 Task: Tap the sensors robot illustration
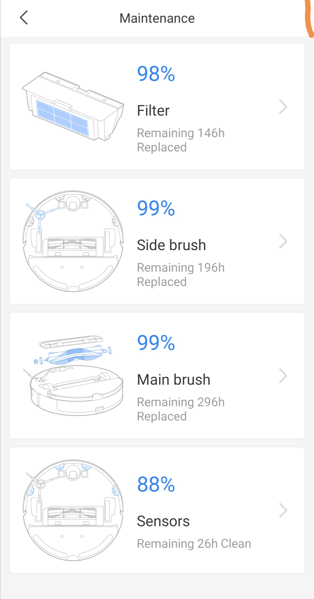pos(73,510)
